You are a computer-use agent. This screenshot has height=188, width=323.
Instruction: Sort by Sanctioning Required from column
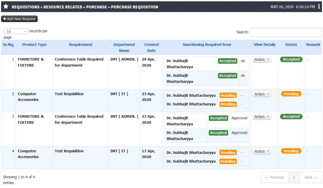(x=207, y=47)
